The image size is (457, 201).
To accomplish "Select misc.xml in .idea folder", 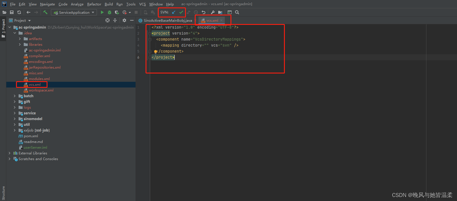I will click(36, 73).
